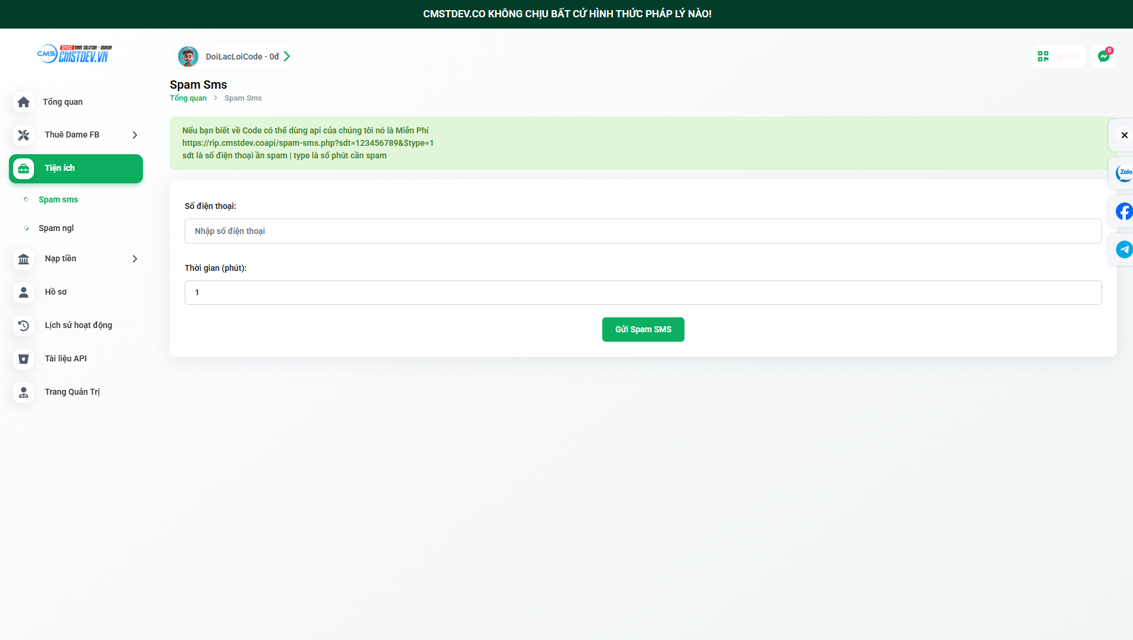1133x640 pixels.
Task: Click the CMSTDEV.VN logo
Action: pos(75,54)
